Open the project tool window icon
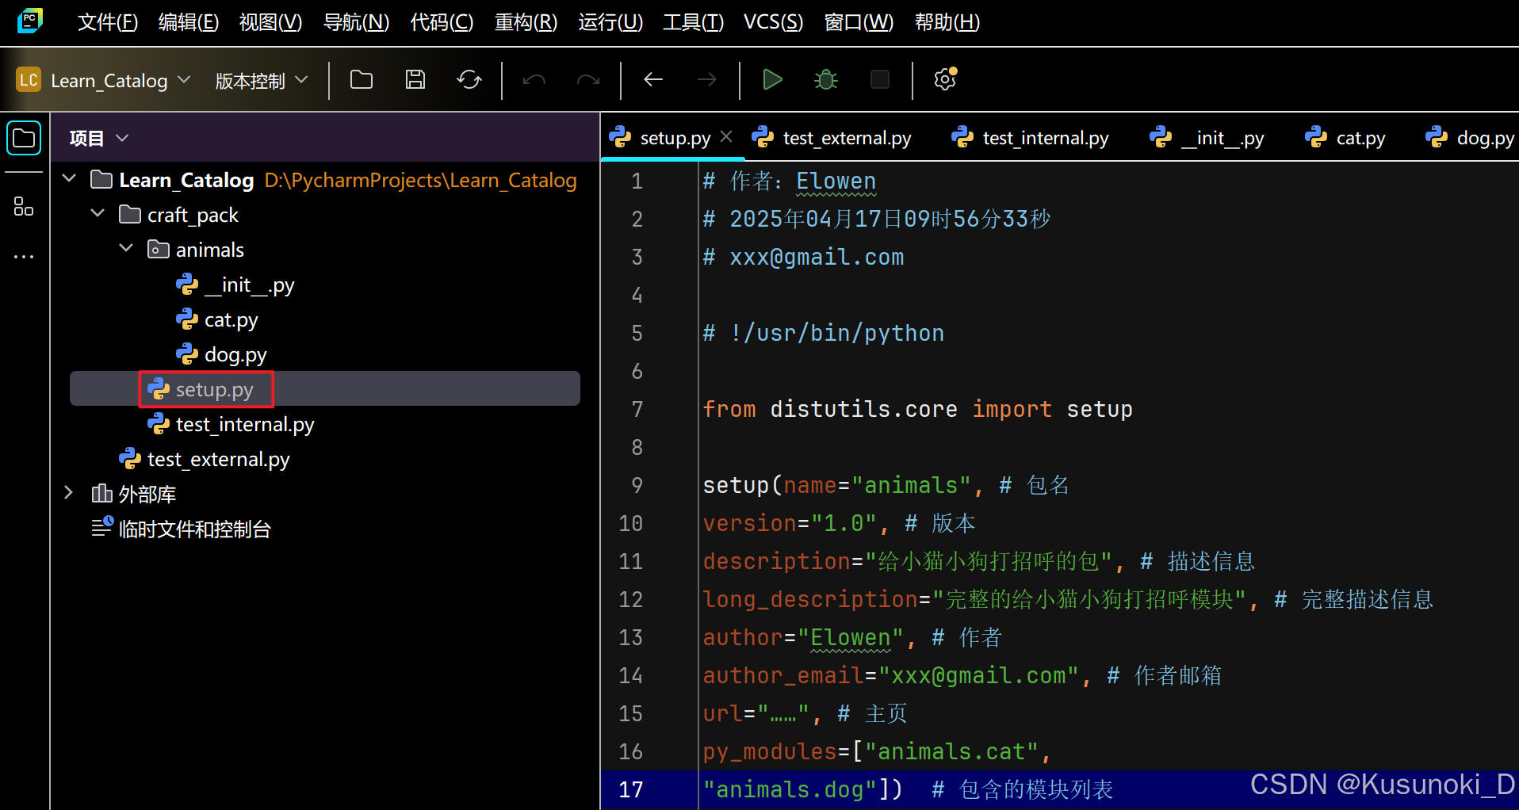Viewport: 1519px width, 810px height. pyautogui.click(x=23, y=137)
